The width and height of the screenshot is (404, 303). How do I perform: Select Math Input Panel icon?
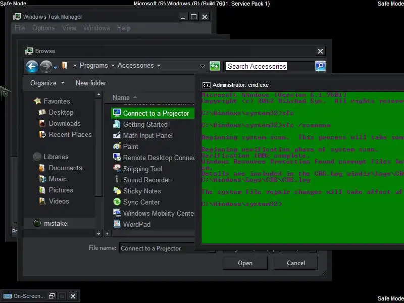tap(117, 135)
